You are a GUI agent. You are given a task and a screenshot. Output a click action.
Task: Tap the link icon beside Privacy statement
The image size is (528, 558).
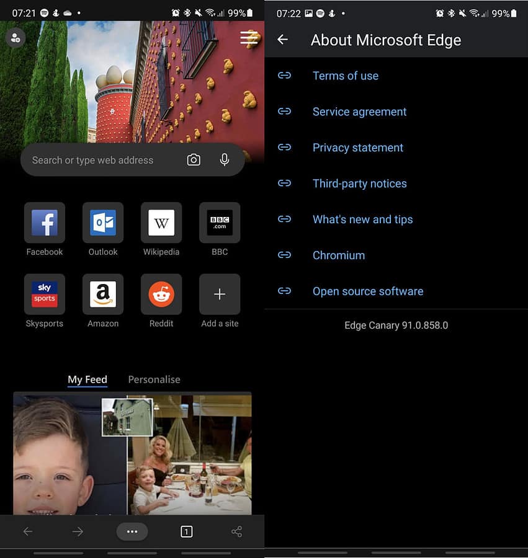[284, 148]
